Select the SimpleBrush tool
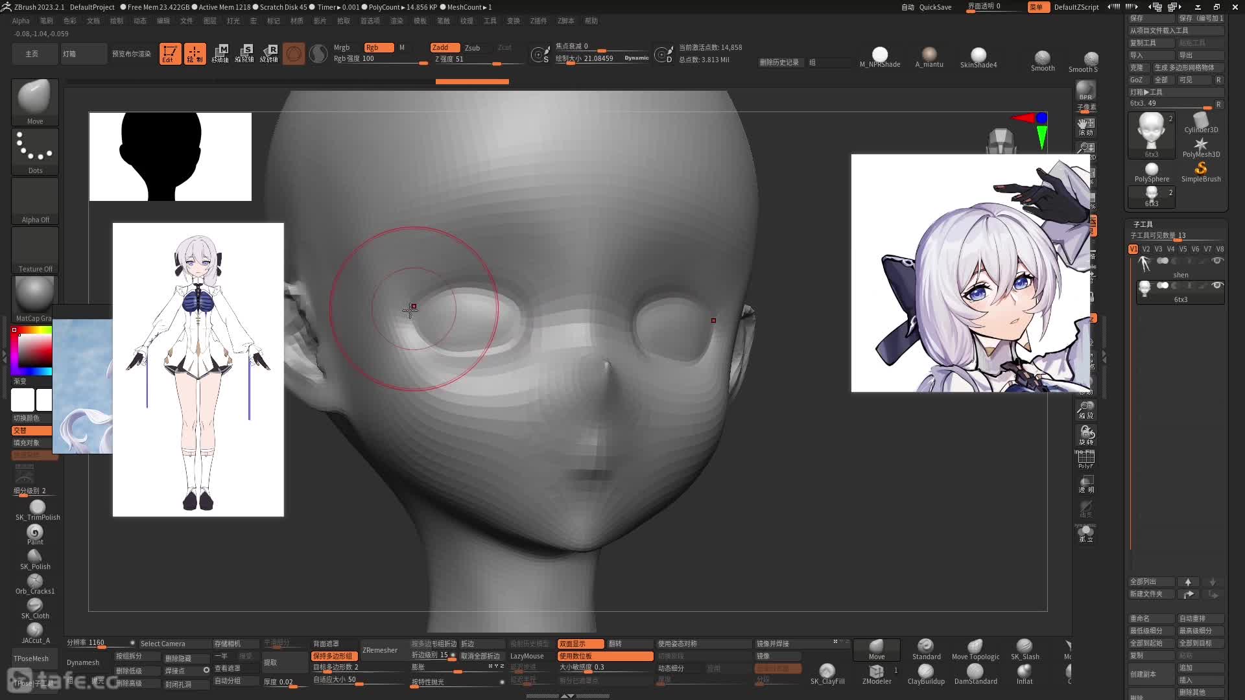Image resolution: width=1245 pixels, height=700 pixels. 1201,172
